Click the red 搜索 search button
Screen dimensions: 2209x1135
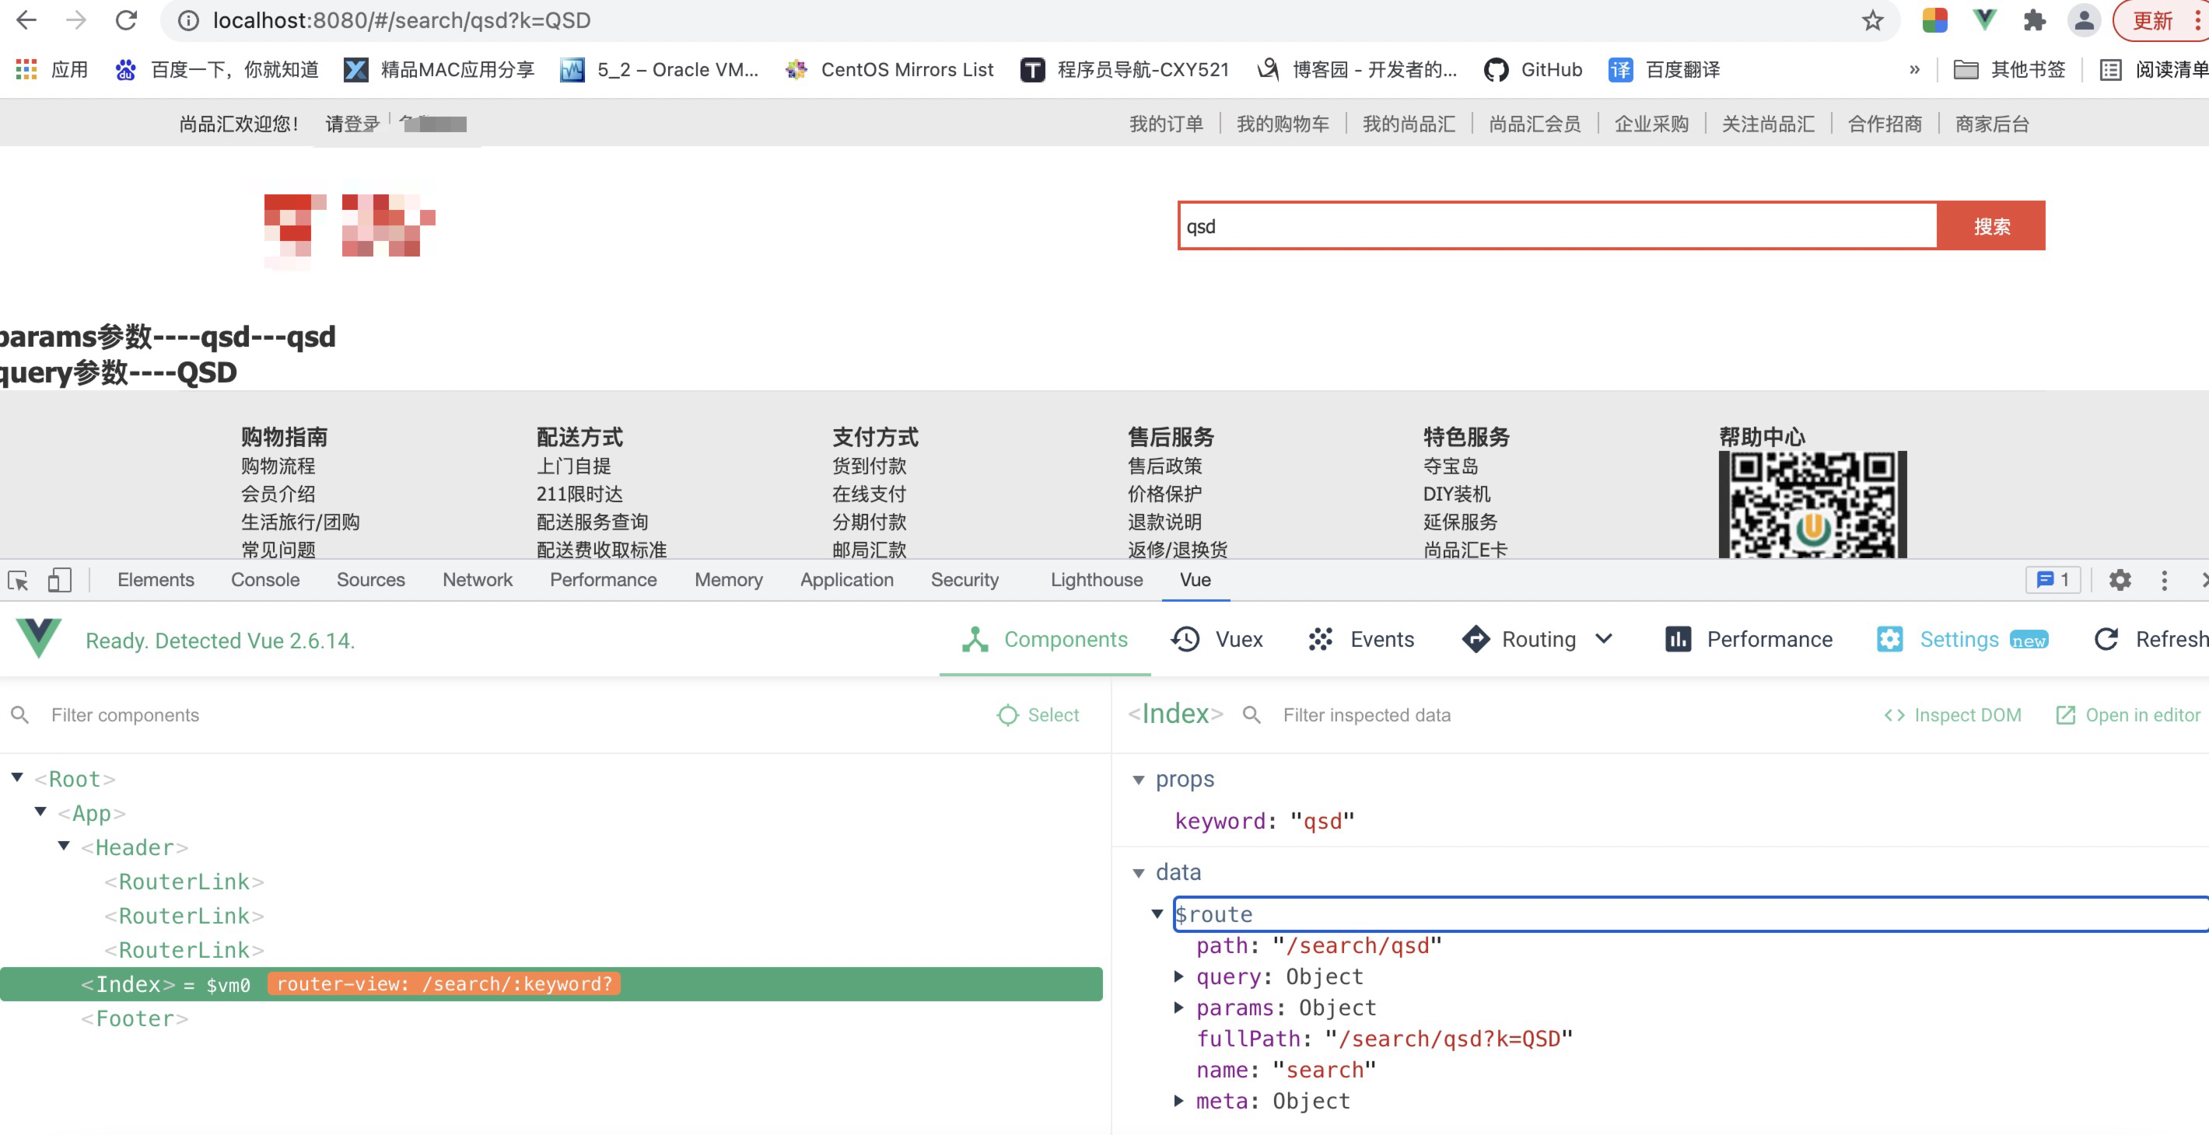tap(1990, 226)
